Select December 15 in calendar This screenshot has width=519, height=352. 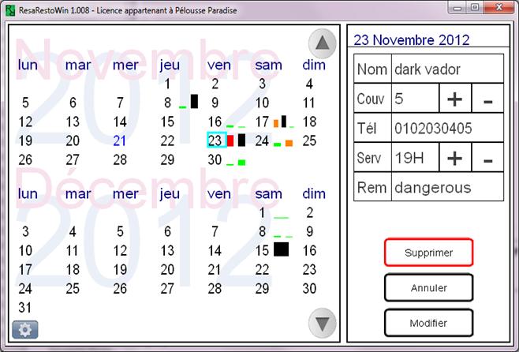tap(262, 251)
